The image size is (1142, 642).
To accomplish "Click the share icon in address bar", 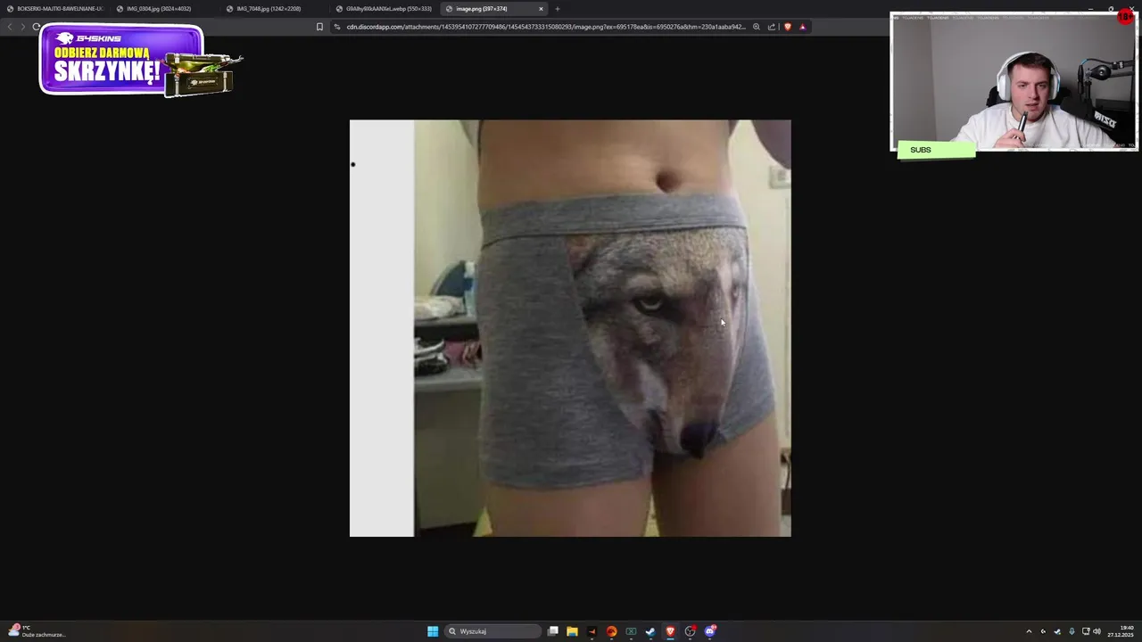I will pos(772,27).
